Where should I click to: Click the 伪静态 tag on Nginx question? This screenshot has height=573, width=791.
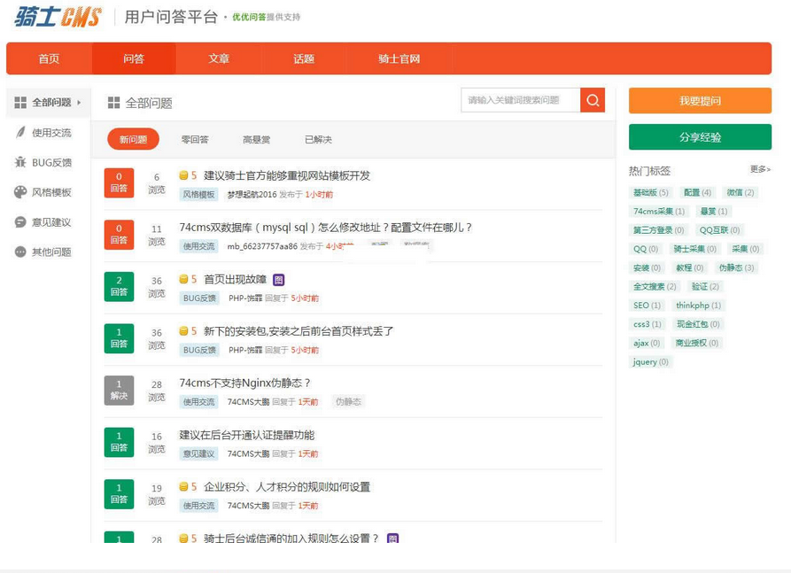point(348,402)
